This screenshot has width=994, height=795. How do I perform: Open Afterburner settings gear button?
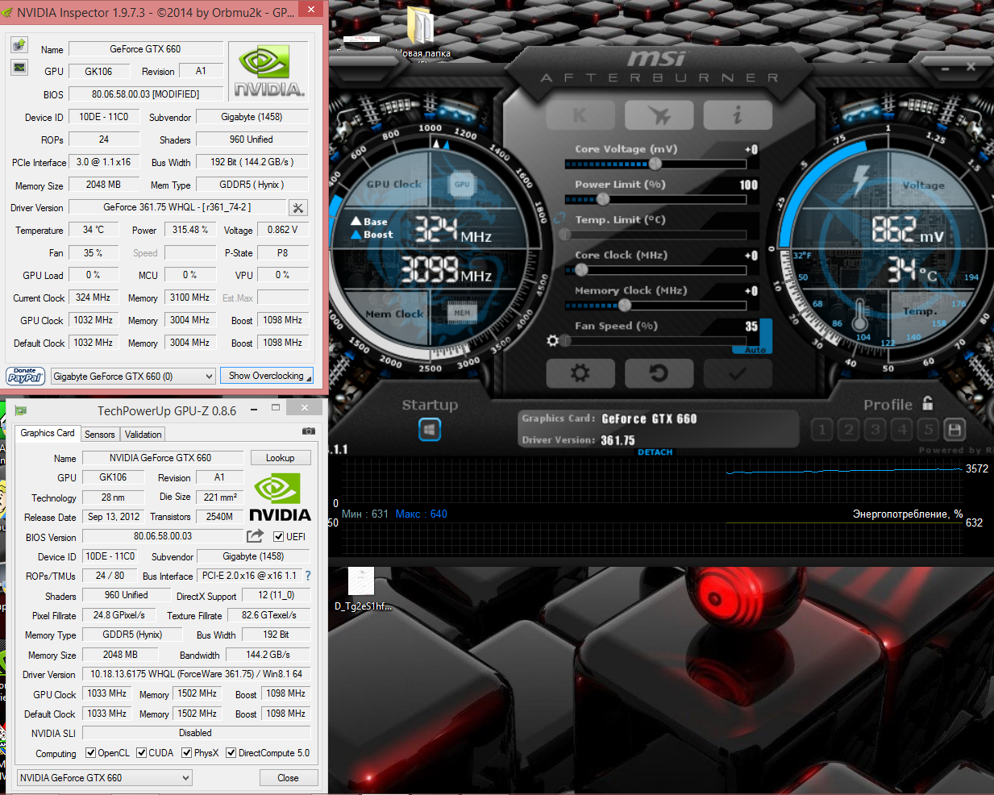(x=580, y=373)
